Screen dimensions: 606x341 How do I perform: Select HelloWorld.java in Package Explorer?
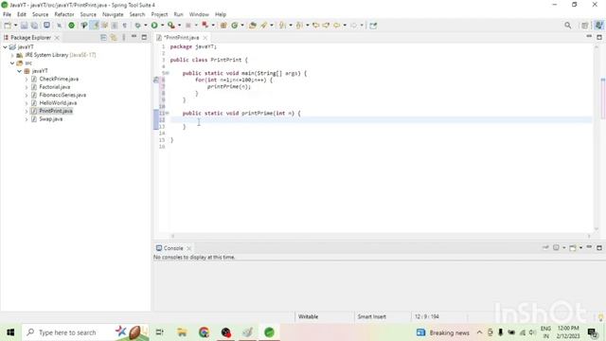(x=58, y=103)
